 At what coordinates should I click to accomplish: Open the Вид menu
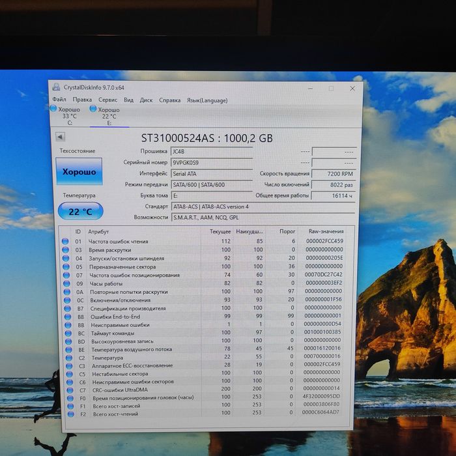(x=128, y=100)
